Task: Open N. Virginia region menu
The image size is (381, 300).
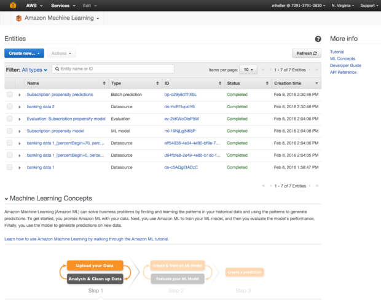Action: pyautogui.click(x=343, y=6)
